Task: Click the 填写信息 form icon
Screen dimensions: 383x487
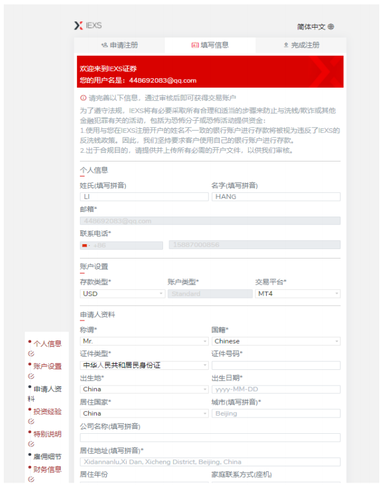Action: click(x=195, y=45)
